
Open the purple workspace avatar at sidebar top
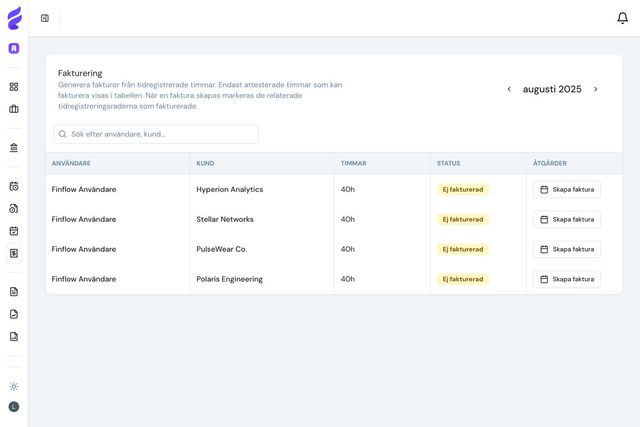tap(14, 48)
